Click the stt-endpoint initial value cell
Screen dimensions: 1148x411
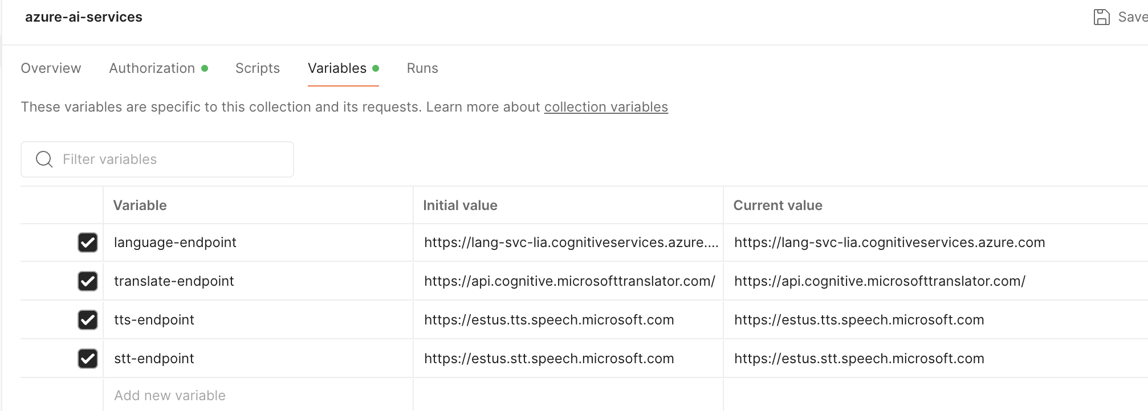click(x=549, y=359)
